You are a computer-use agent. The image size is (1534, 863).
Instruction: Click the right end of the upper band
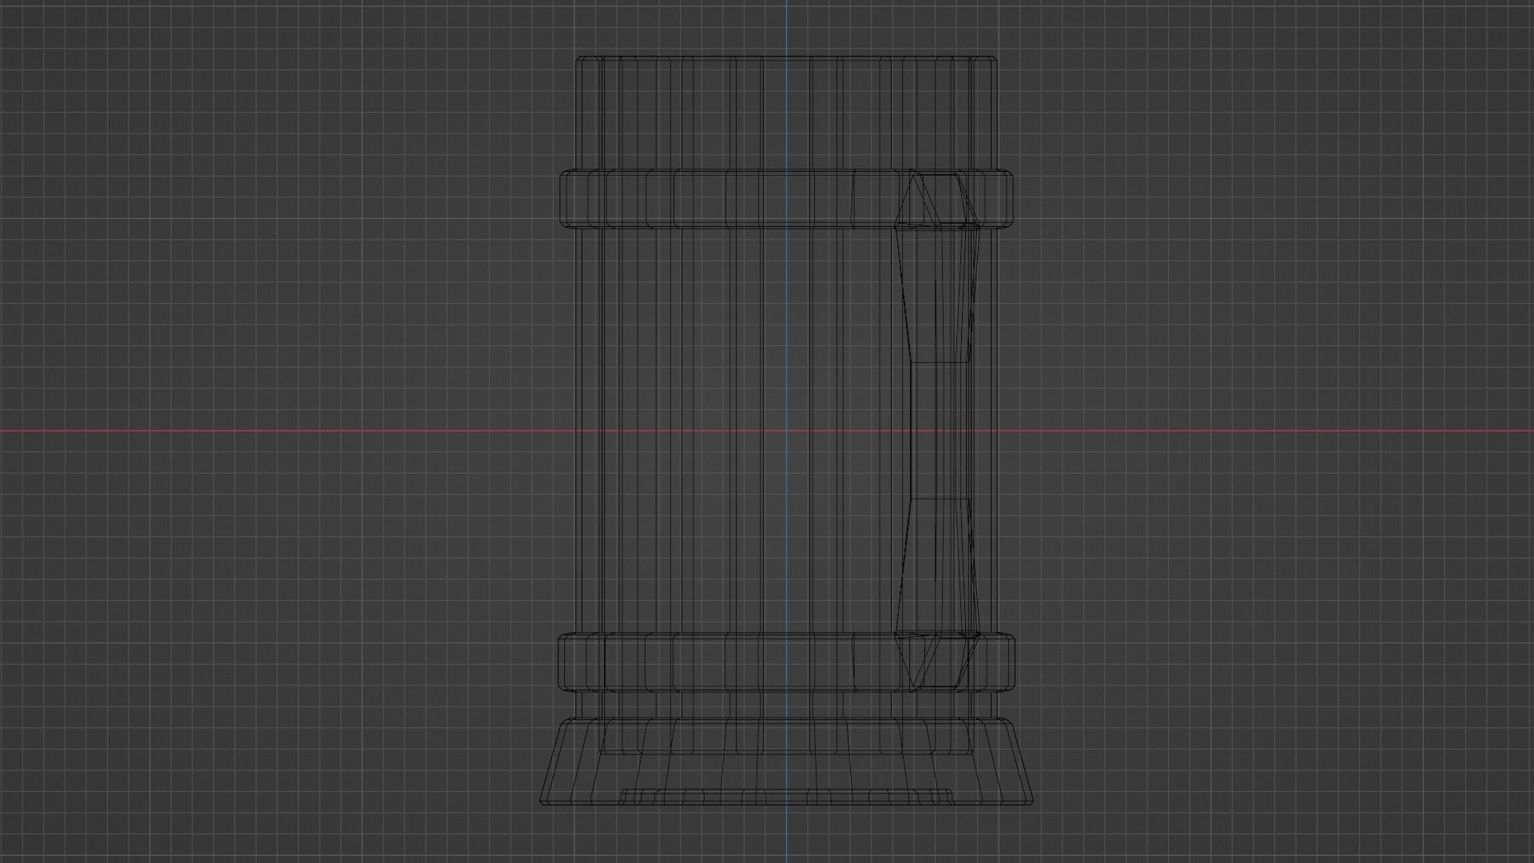tap(1007, 198)
